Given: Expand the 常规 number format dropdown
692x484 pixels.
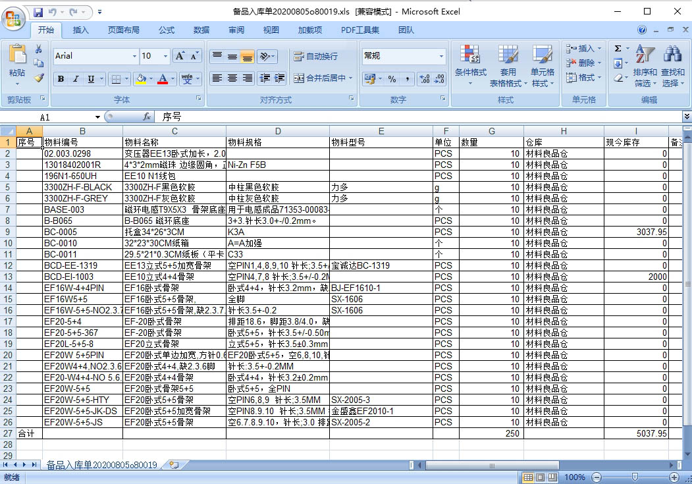Looking at the screenshot, I should (x=441, y=57).
